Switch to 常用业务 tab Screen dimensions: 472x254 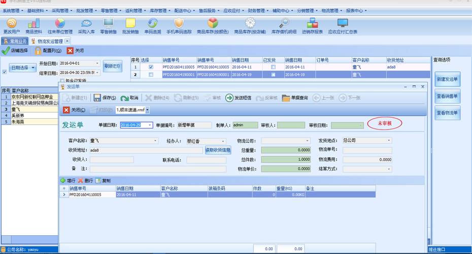[15, 41]
